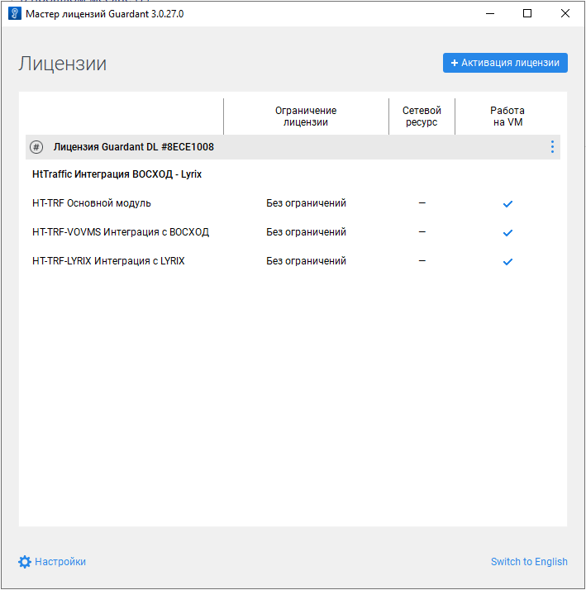This screenshot has width=586, height=590.
Task: Click the Сетевой ресурс column header
Action: (x=422, y=117)
